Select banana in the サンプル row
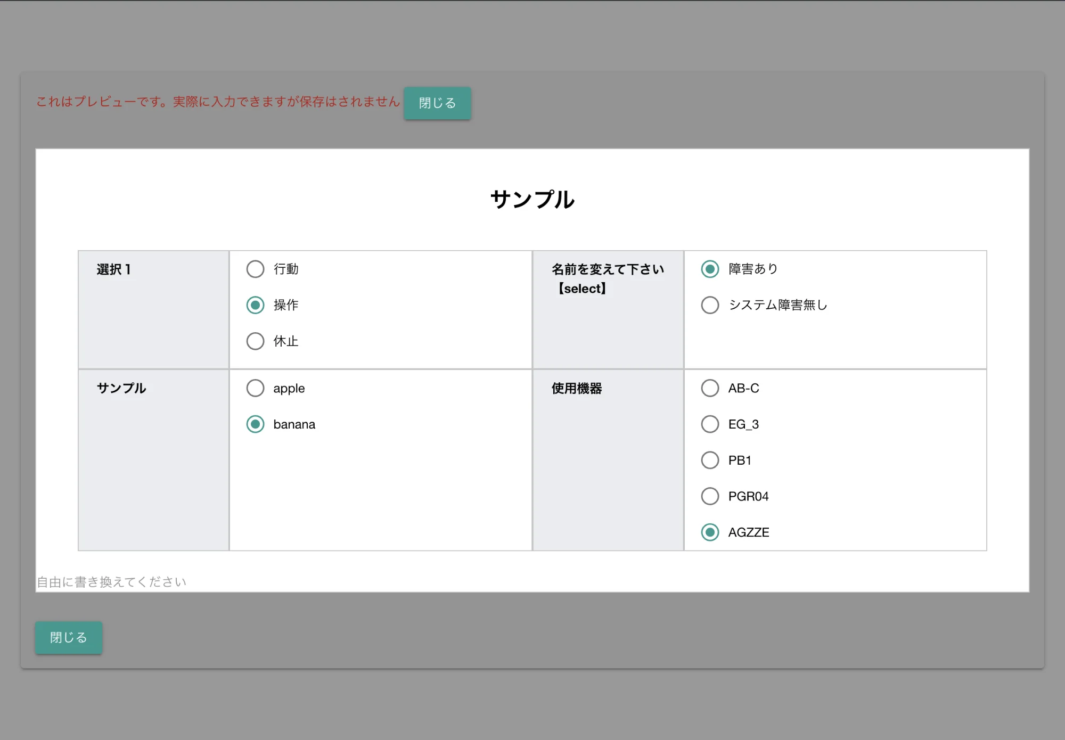The width and height of the screenshot is (1065, 740). pos(256,424)
